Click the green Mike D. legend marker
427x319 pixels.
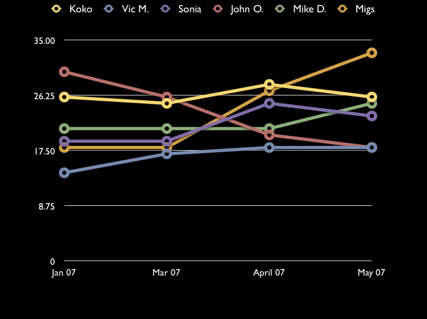coord(280,9)
